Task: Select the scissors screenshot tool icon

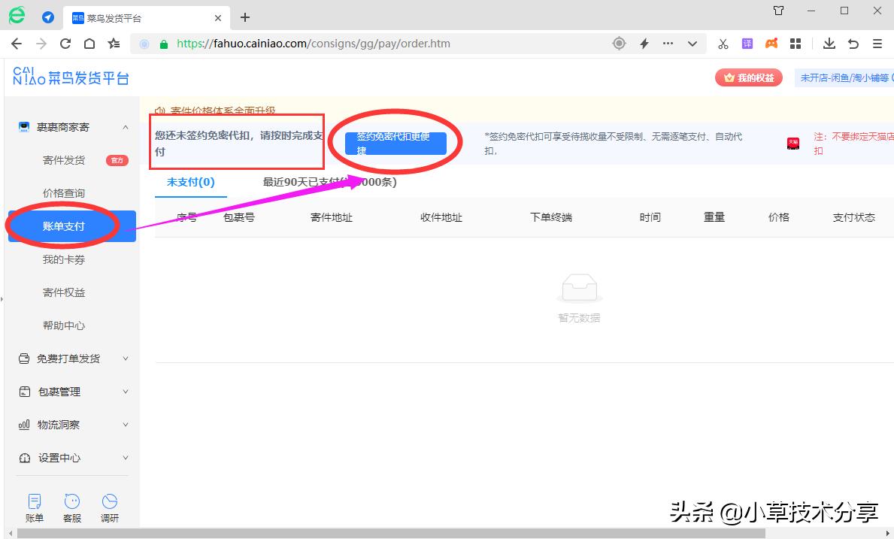Action: point(723,43)
